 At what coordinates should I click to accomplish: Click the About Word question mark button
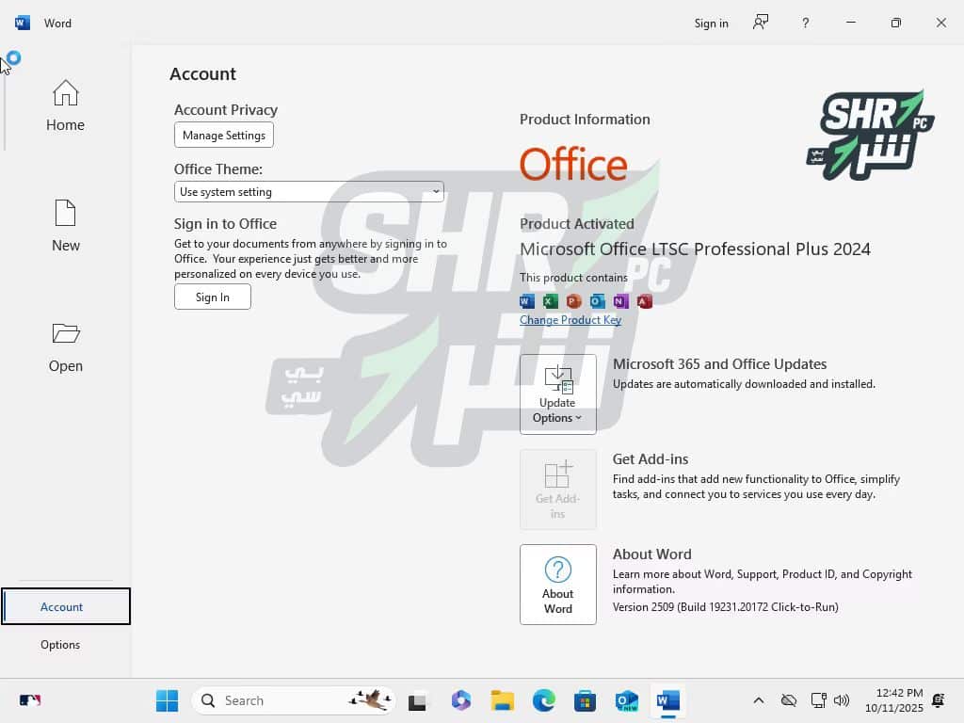pyautogui.click(x=557, y=584)
